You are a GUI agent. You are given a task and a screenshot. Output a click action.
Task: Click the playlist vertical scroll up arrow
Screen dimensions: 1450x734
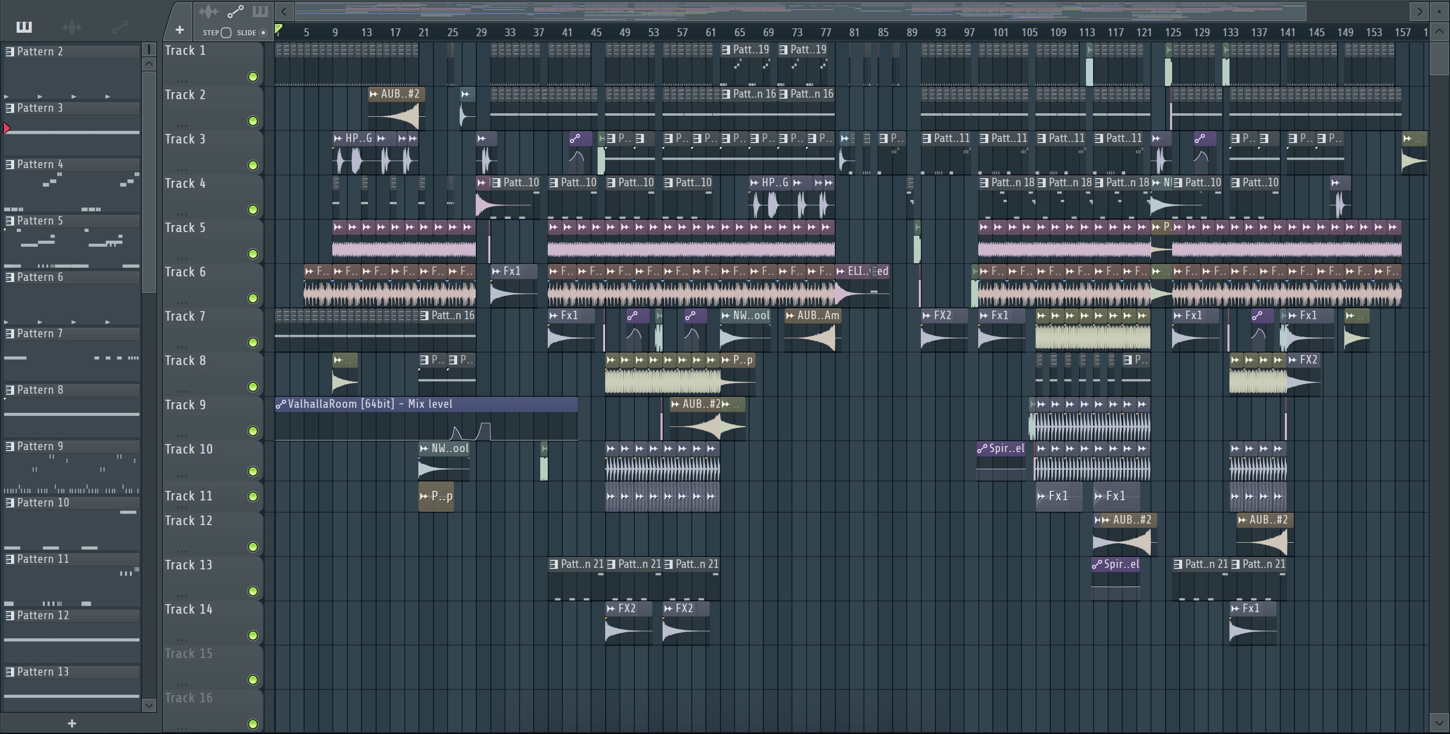point(1439,32)
